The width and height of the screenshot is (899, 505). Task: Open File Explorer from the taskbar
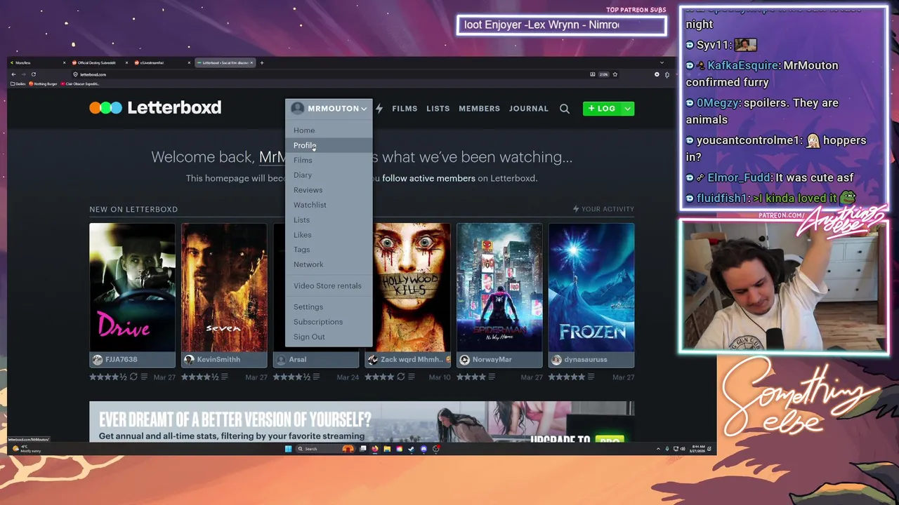(387, 449)
